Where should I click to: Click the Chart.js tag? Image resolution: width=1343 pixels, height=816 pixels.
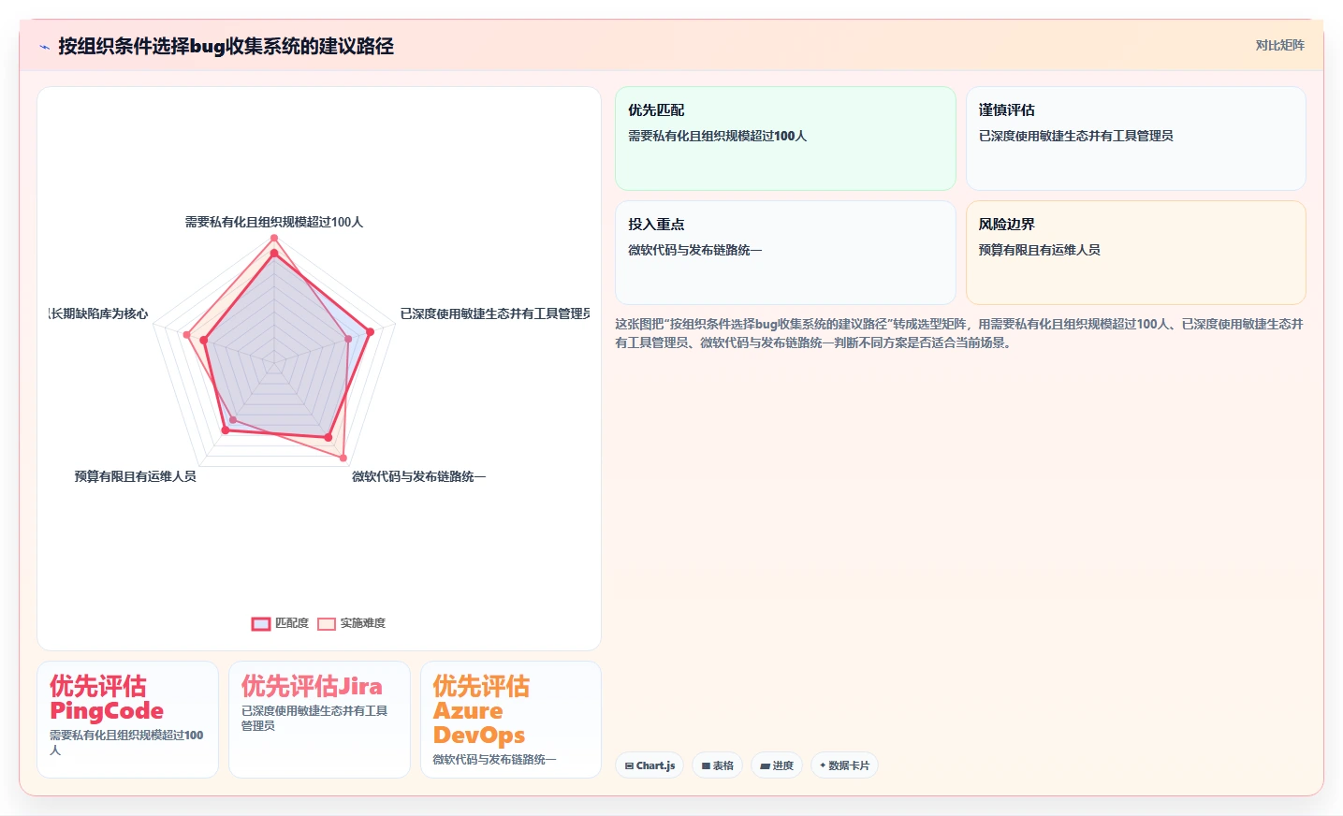pyautogui.click(x=650, y=765)
